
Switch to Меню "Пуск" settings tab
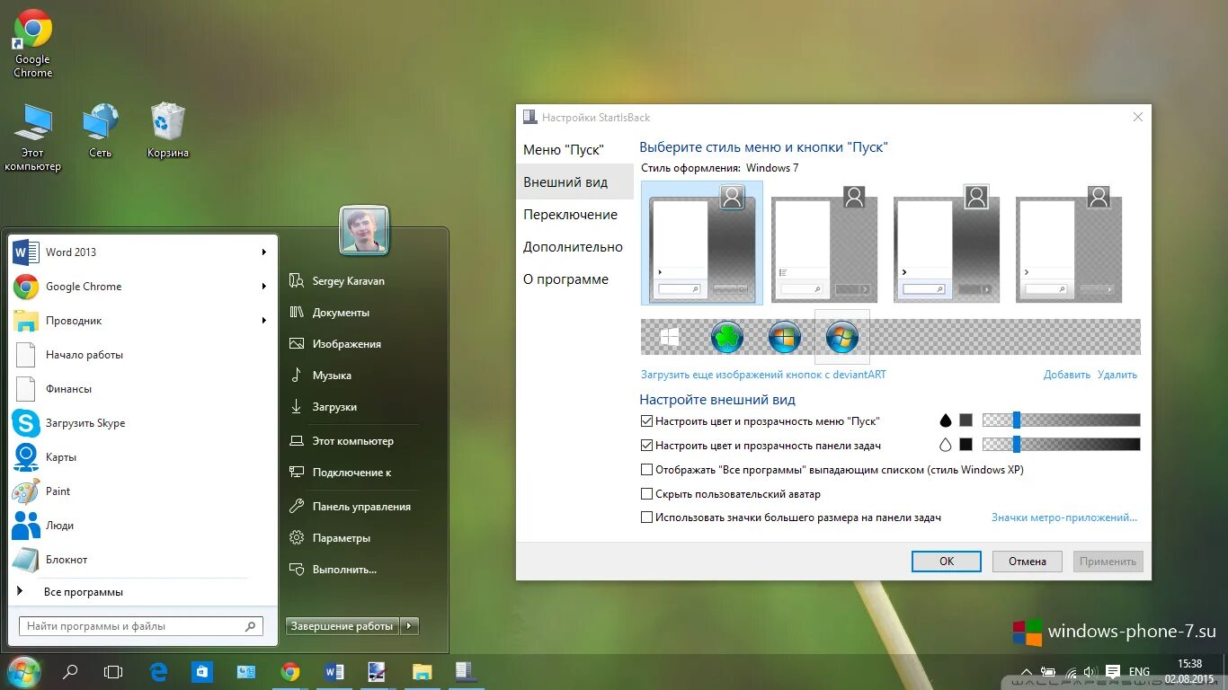pos(575,149)
